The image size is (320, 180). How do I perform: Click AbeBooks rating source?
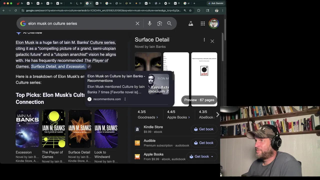coord(207,117)
